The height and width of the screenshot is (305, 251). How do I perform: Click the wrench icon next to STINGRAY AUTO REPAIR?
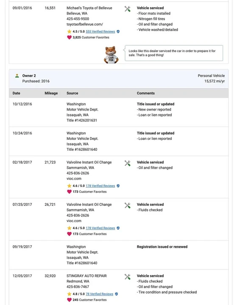point(127,277)
